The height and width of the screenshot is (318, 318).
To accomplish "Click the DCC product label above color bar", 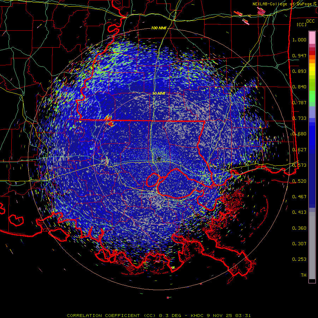I will point(311,21).
